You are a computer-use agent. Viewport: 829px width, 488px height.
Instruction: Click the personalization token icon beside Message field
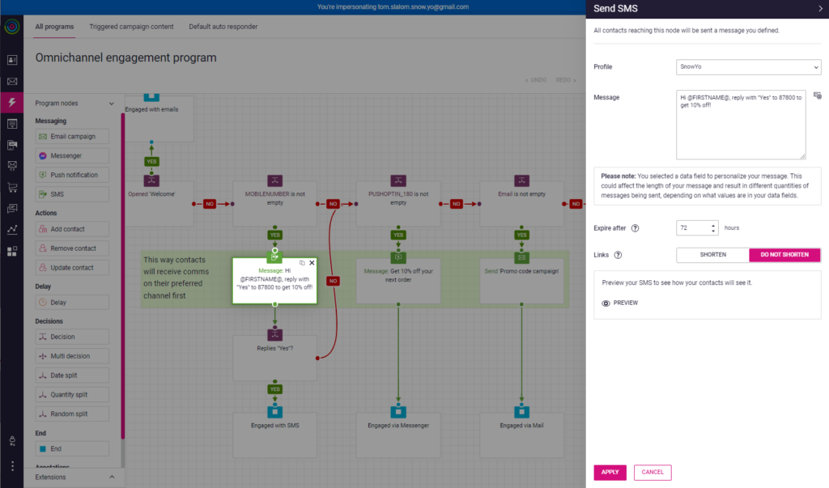click(x=817, y=95)
